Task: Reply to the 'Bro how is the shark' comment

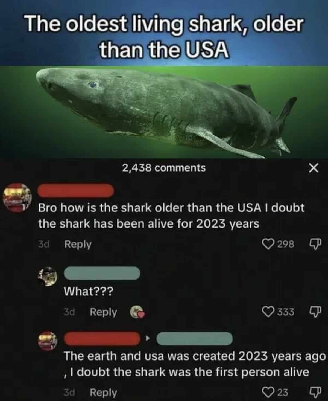Action: pyautogui.click(x=78, y=244)
